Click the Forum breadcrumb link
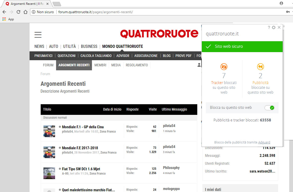The height and width of the screenshot is (192, 293). coord(45,74)
